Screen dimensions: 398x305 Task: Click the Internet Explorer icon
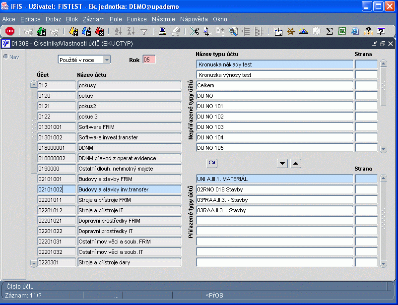(355, 31)
